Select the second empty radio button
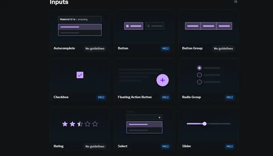 [199, 75]
